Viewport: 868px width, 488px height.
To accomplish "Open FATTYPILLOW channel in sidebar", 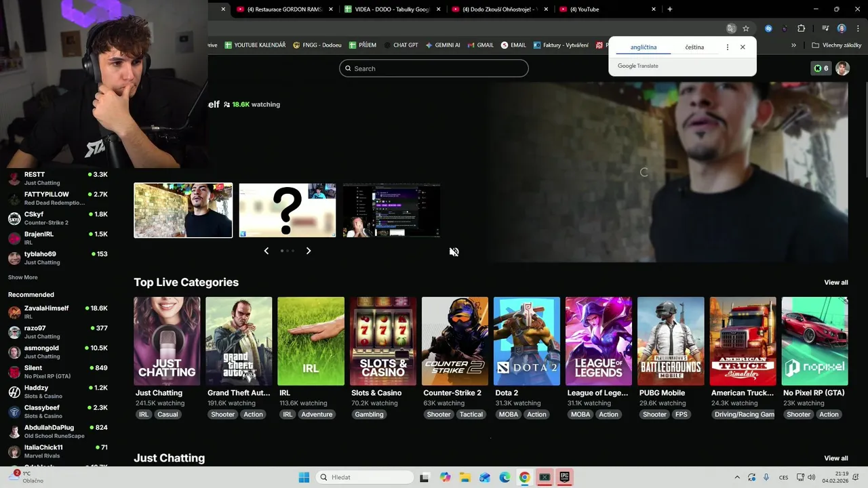I will (x=58, y=198).
